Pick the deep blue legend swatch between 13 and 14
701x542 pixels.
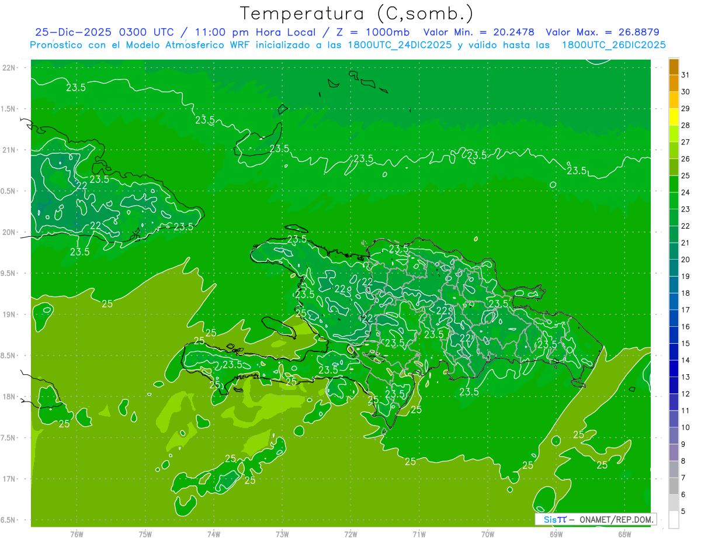(x=674, y=368)
